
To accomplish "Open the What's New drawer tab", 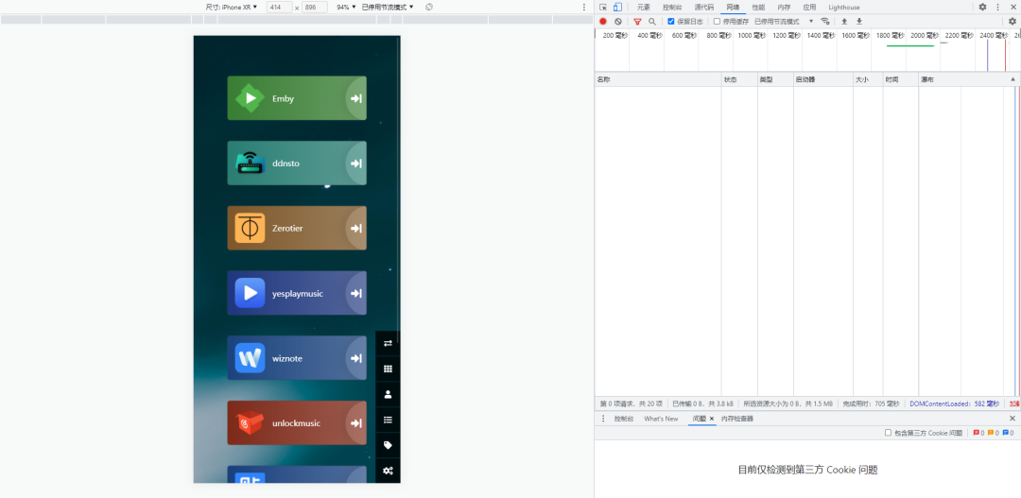I will (661, 419).
